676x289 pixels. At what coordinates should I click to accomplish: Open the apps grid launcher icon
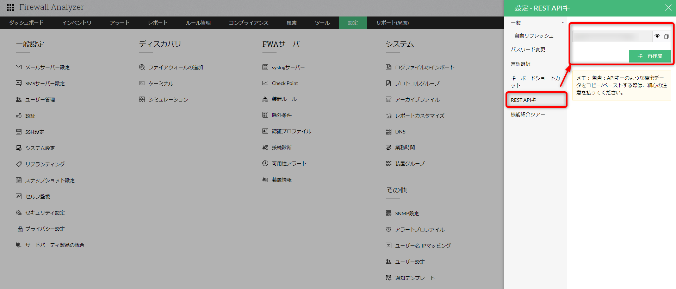[10, 7]
